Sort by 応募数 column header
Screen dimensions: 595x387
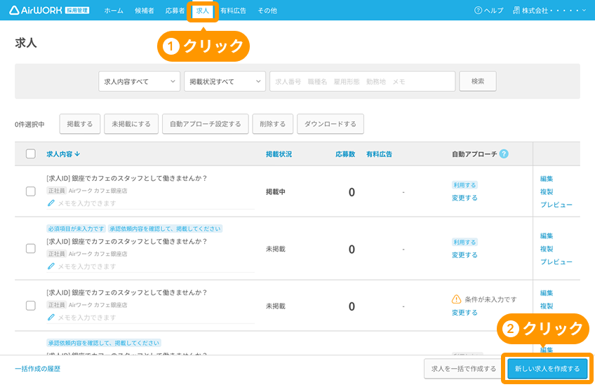point(345,154)
